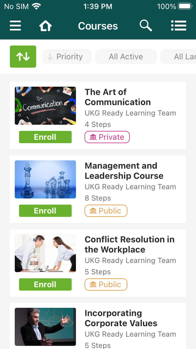This screenshot has height=349, width=196.
Task: Switch to the Courses tab
Action: pyautogui.click(x=98, y=26)
